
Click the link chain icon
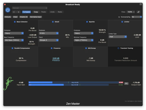click(x=138, y=12)
